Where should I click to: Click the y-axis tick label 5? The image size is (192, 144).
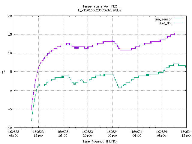[x=11, y=72]
